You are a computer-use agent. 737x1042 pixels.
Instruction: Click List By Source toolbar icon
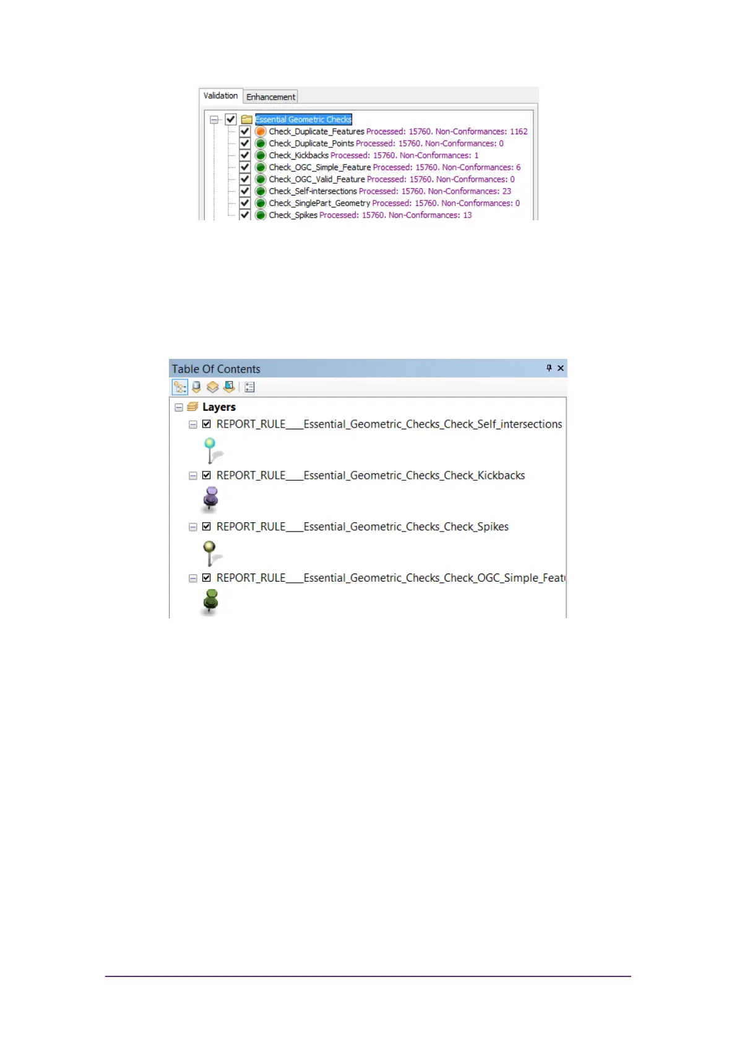tap(197, 387)
